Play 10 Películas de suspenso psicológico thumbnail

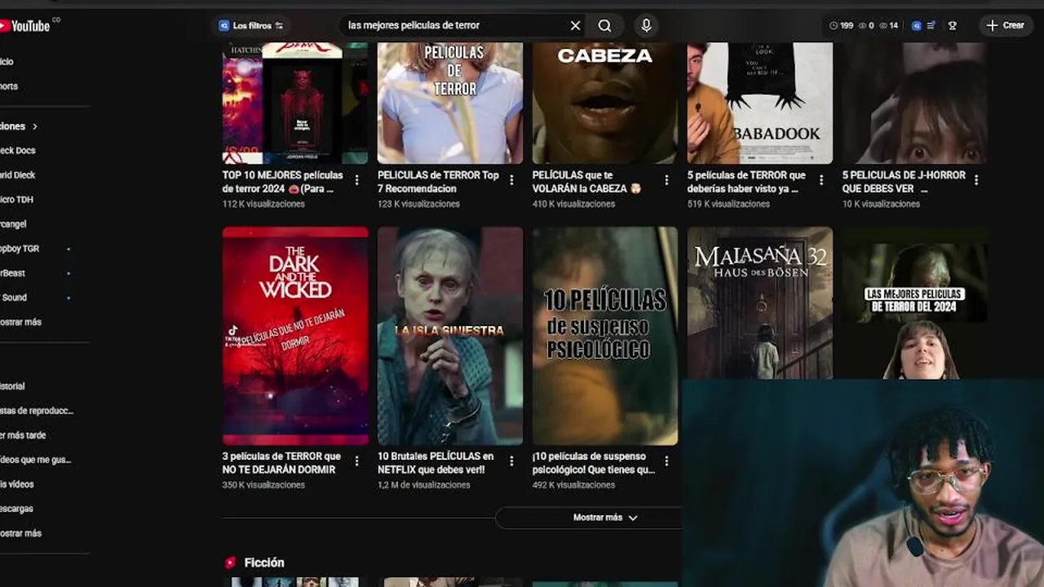(605, 336)
